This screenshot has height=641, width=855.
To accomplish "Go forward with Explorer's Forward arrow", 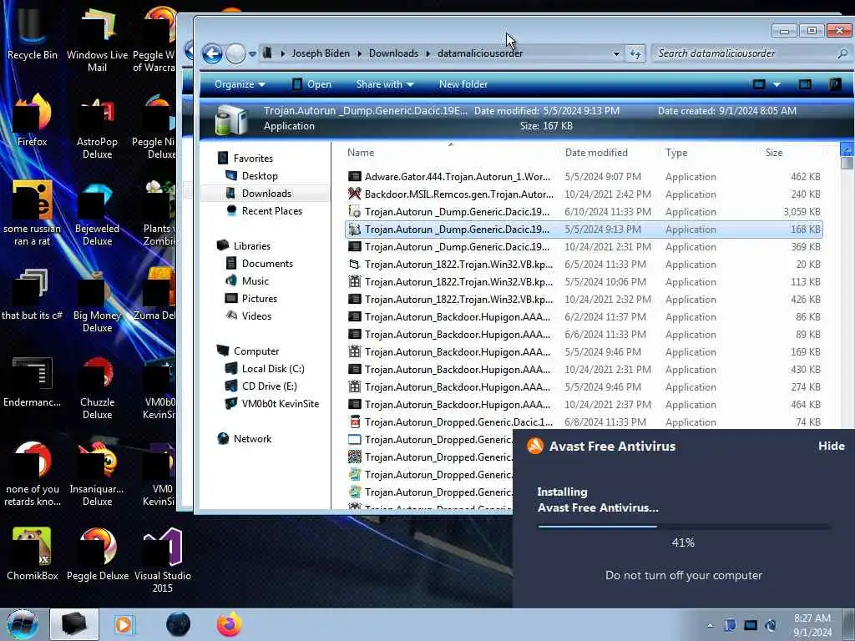I will (x=235, y=53).
